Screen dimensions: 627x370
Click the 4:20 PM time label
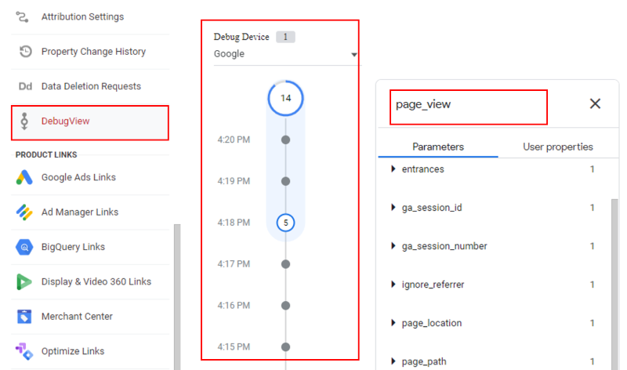click(x=234, y=140)
